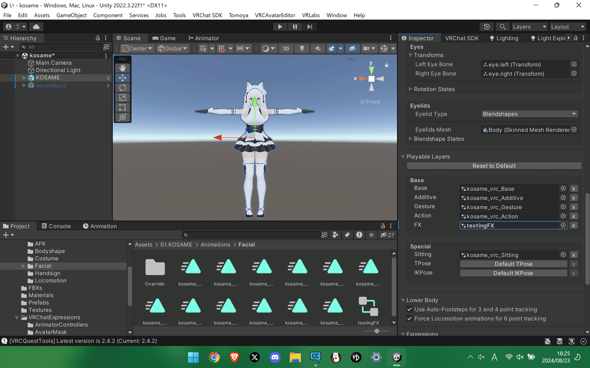Open Discord from the taskbar
This screenshot has height=368, width=590.
pyautogui.click(x=275, y=357)
